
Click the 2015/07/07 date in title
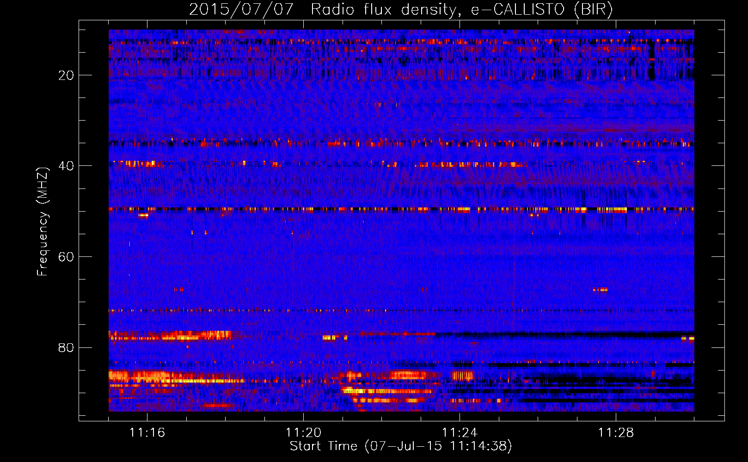click(x=241, y=9)
